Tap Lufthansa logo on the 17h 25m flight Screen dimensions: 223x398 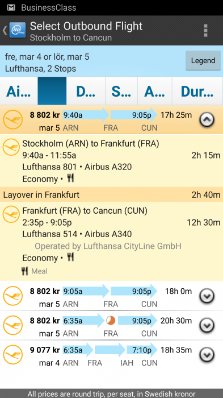(12, 119)
